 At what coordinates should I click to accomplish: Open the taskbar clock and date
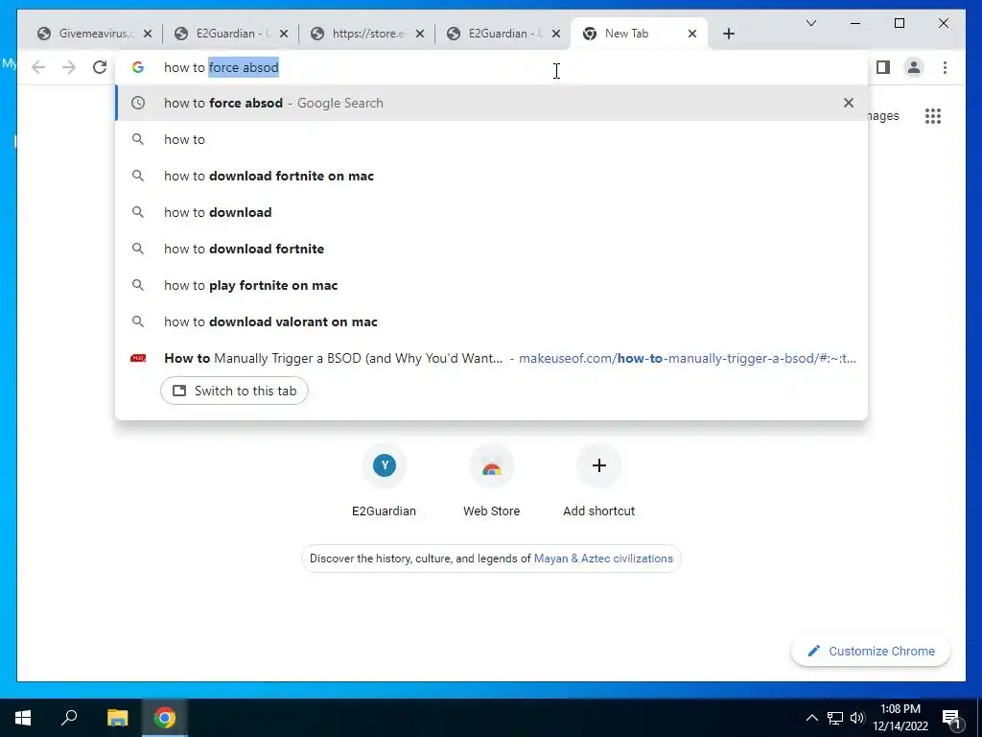[x=900, y=718]
